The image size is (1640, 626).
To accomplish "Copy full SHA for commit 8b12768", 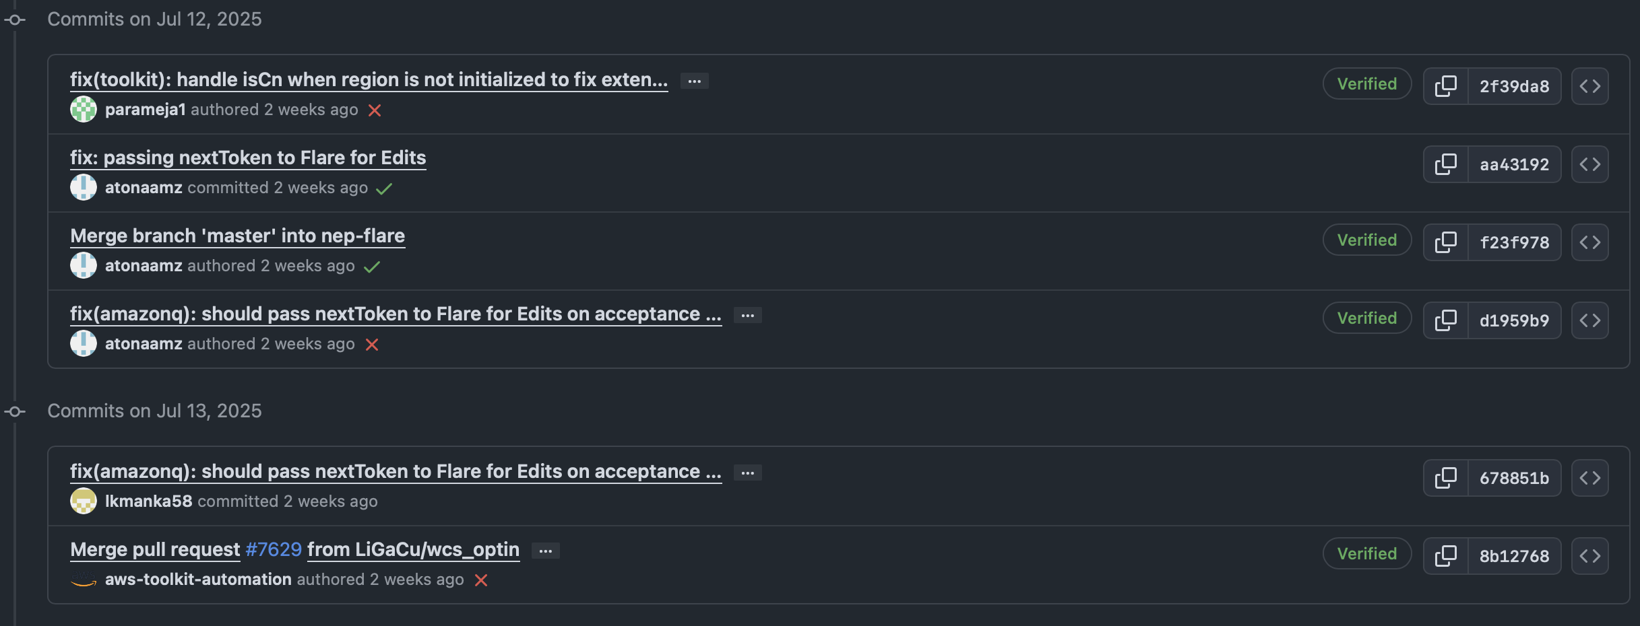I will [x=1445, y=556].
